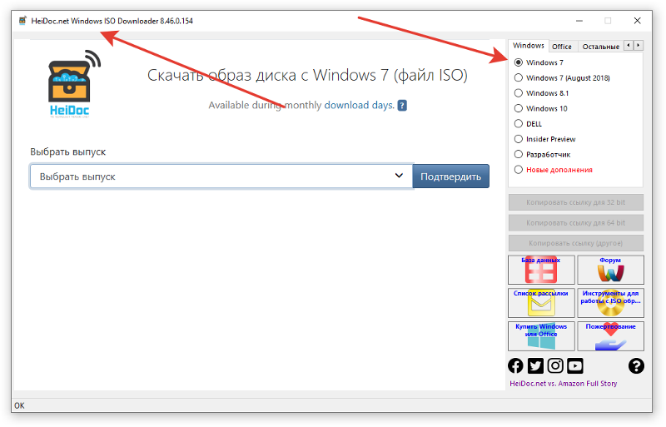666x427 pixels.
Task: Open the Список рассылки tile
Action: click(541, 303)
